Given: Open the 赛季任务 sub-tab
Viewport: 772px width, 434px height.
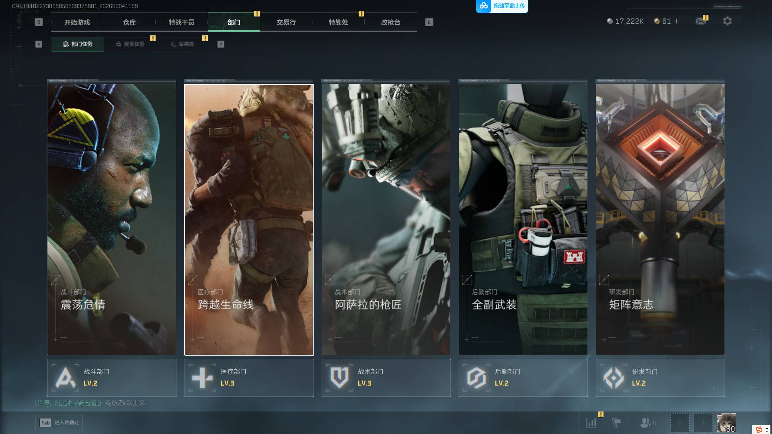Looking at the screenshot, I should pos(130,44).
